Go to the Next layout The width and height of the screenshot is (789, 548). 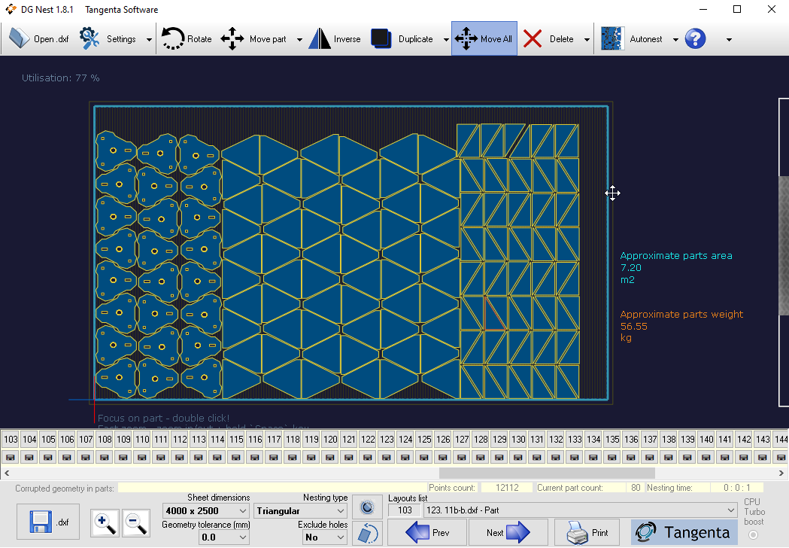click(507, 532)
